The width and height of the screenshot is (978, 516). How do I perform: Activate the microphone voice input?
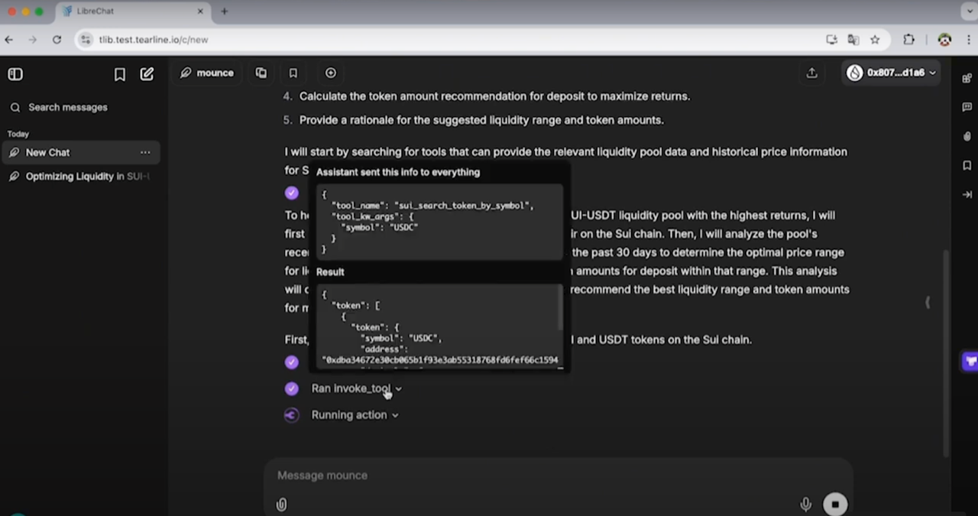(x=805, y=504)
